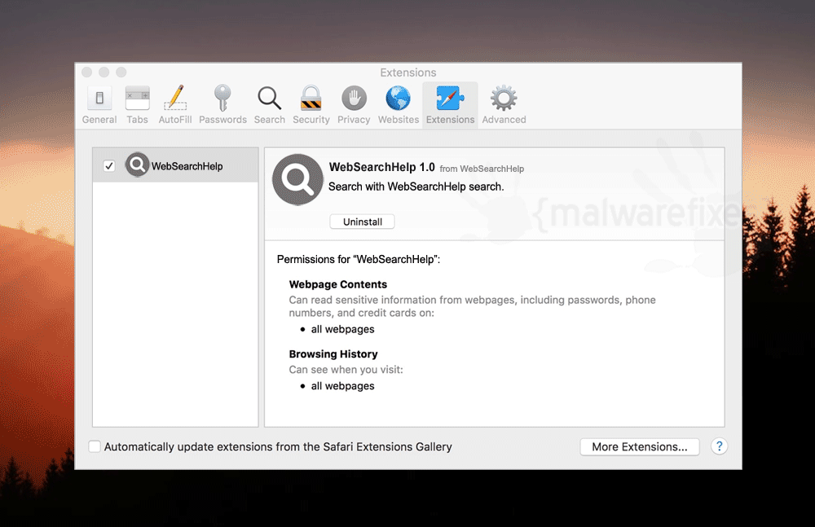Click the 'Can see when you visit:' text
The image size is (815, 527).
coord(346,370)
